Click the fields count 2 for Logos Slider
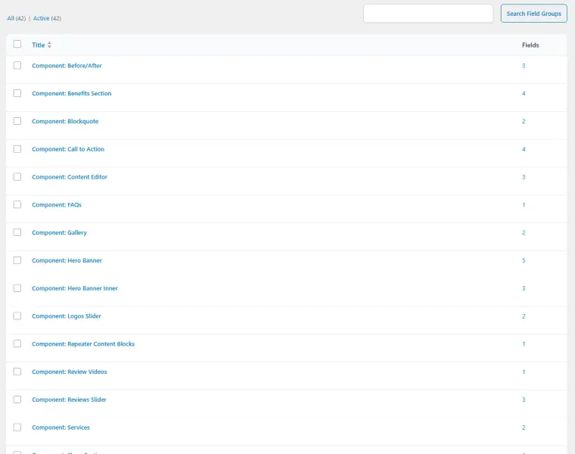575x454 pixels. click(x=524, y=316)
